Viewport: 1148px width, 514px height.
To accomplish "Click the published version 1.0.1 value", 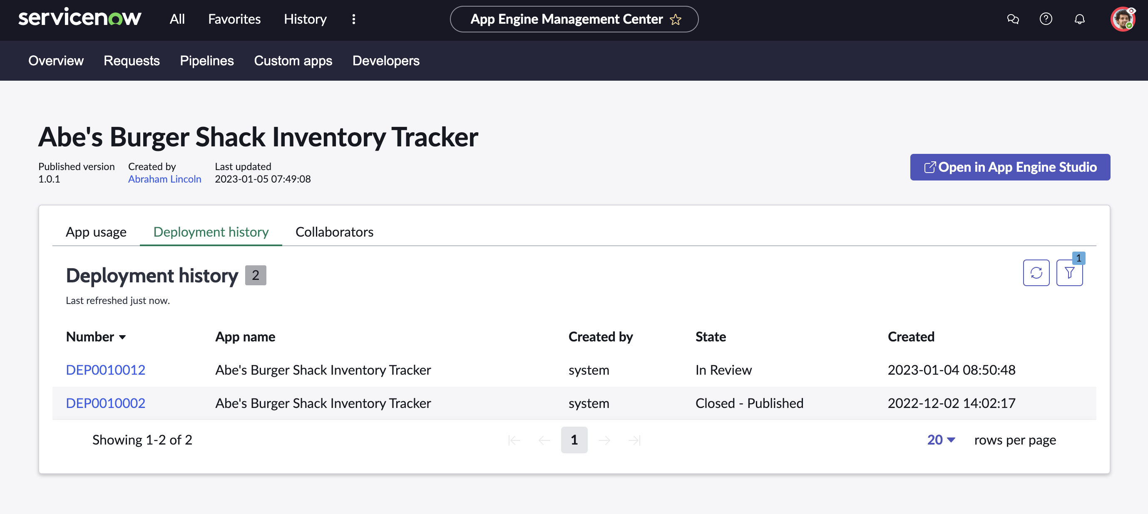I will (49, 179).
